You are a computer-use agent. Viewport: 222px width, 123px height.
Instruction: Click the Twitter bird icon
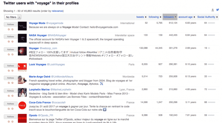217,10
